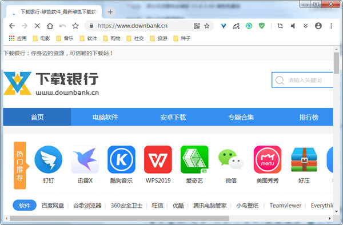Select the 安卓下载 navigation tab
Screen dimensions: 343x225
point(173,117)
